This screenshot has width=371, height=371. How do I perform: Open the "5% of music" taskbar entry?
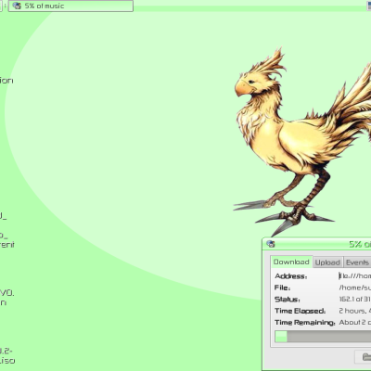coord(70,6)
